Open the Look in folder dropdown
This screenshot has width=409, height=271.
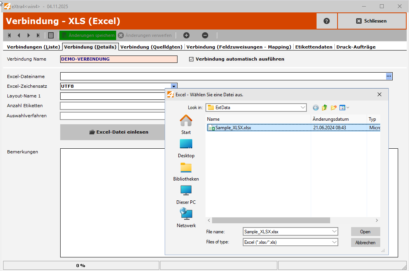303,108
